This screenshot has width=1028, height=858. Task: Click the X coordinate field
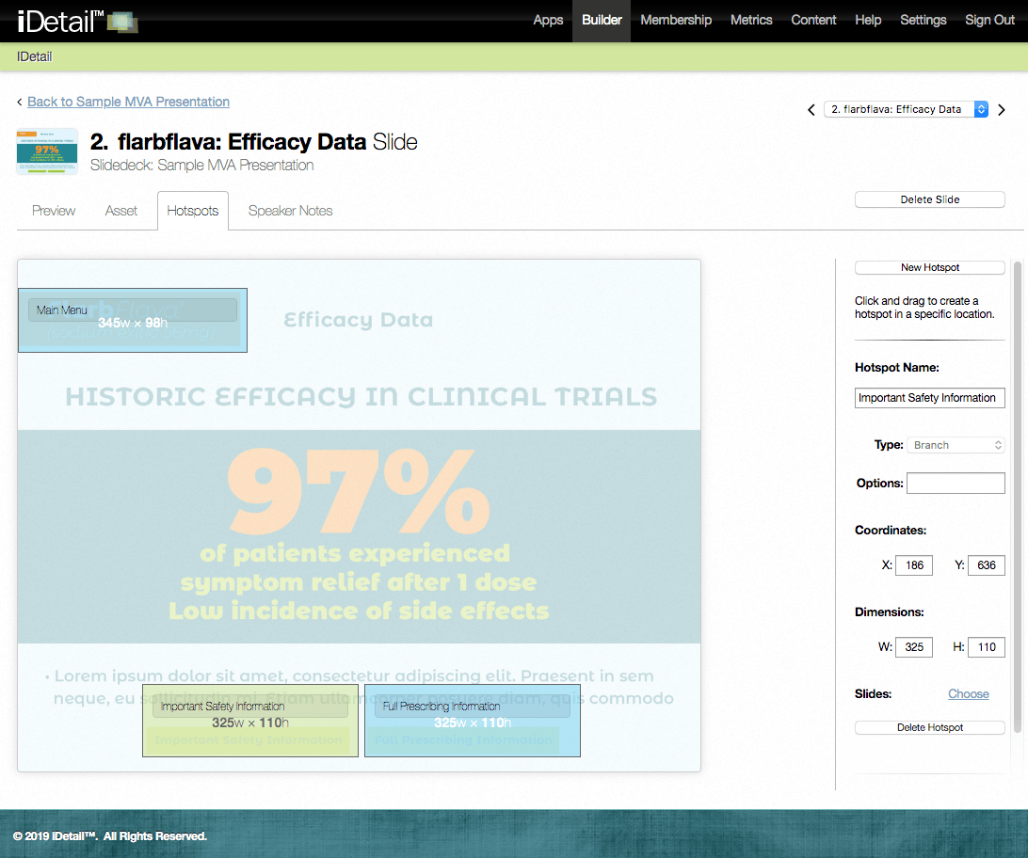[914, 565]
